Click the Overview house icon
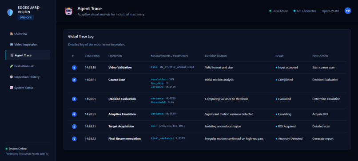The image size is (358, 161). tap(12, 34)
